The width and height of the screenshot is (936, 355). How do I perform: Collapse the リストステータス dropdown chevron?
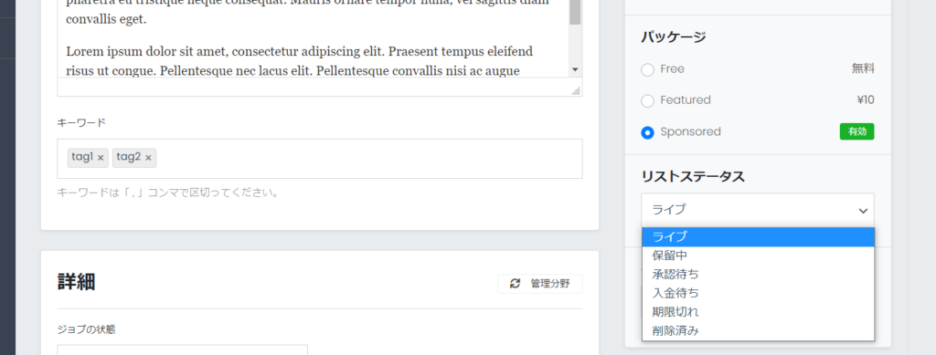(x=863, y=210)
